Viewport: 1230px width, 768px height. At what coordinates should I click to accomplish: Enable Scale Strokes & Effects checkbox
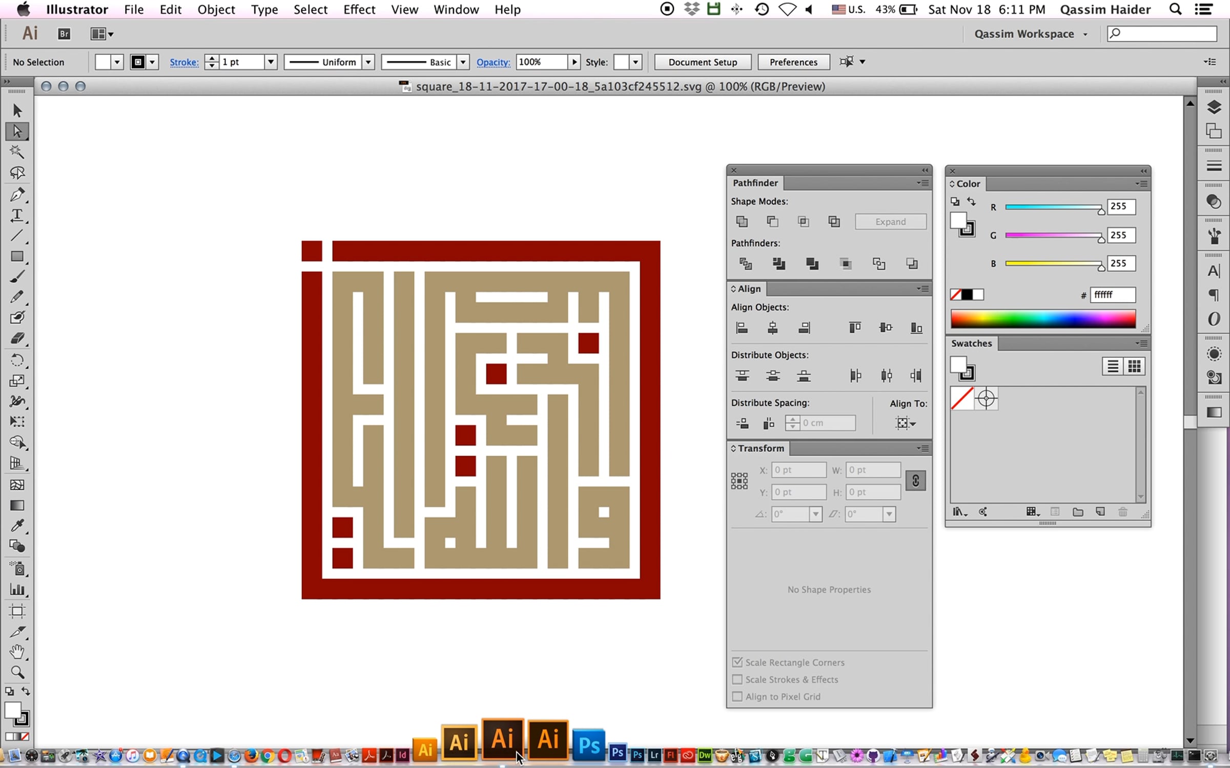pos(737,679)
